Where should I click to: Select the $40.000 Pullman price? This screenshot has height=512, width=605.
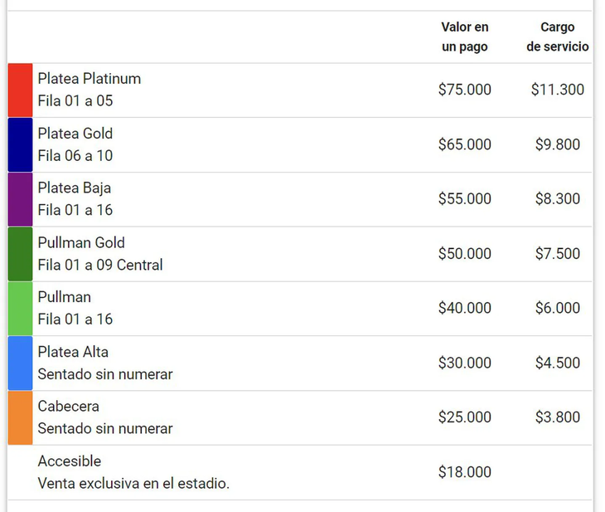click(465, 308)
